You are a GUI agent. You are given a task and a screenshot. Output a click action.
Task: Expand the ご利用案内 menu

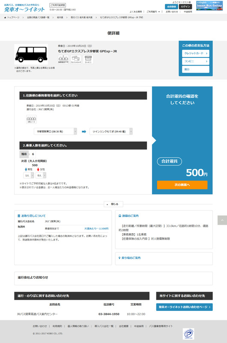click(153, 12)
